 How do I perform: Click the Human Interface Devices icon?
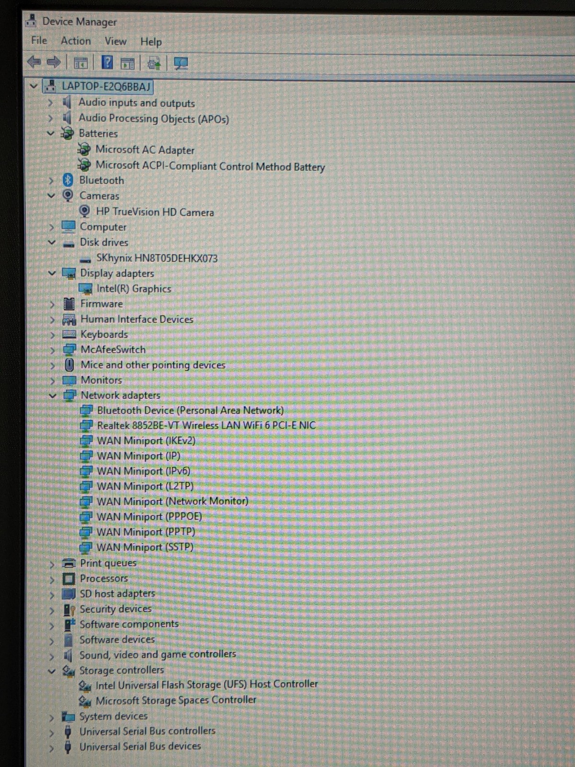pyautogui.click(x=69, y=319)
